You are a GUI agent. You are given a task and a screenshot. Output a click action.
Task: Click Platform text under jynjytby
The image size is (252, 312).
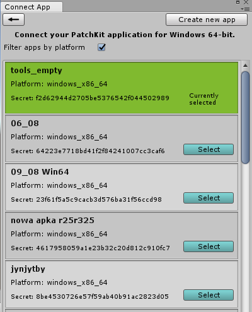click(59, 282)
